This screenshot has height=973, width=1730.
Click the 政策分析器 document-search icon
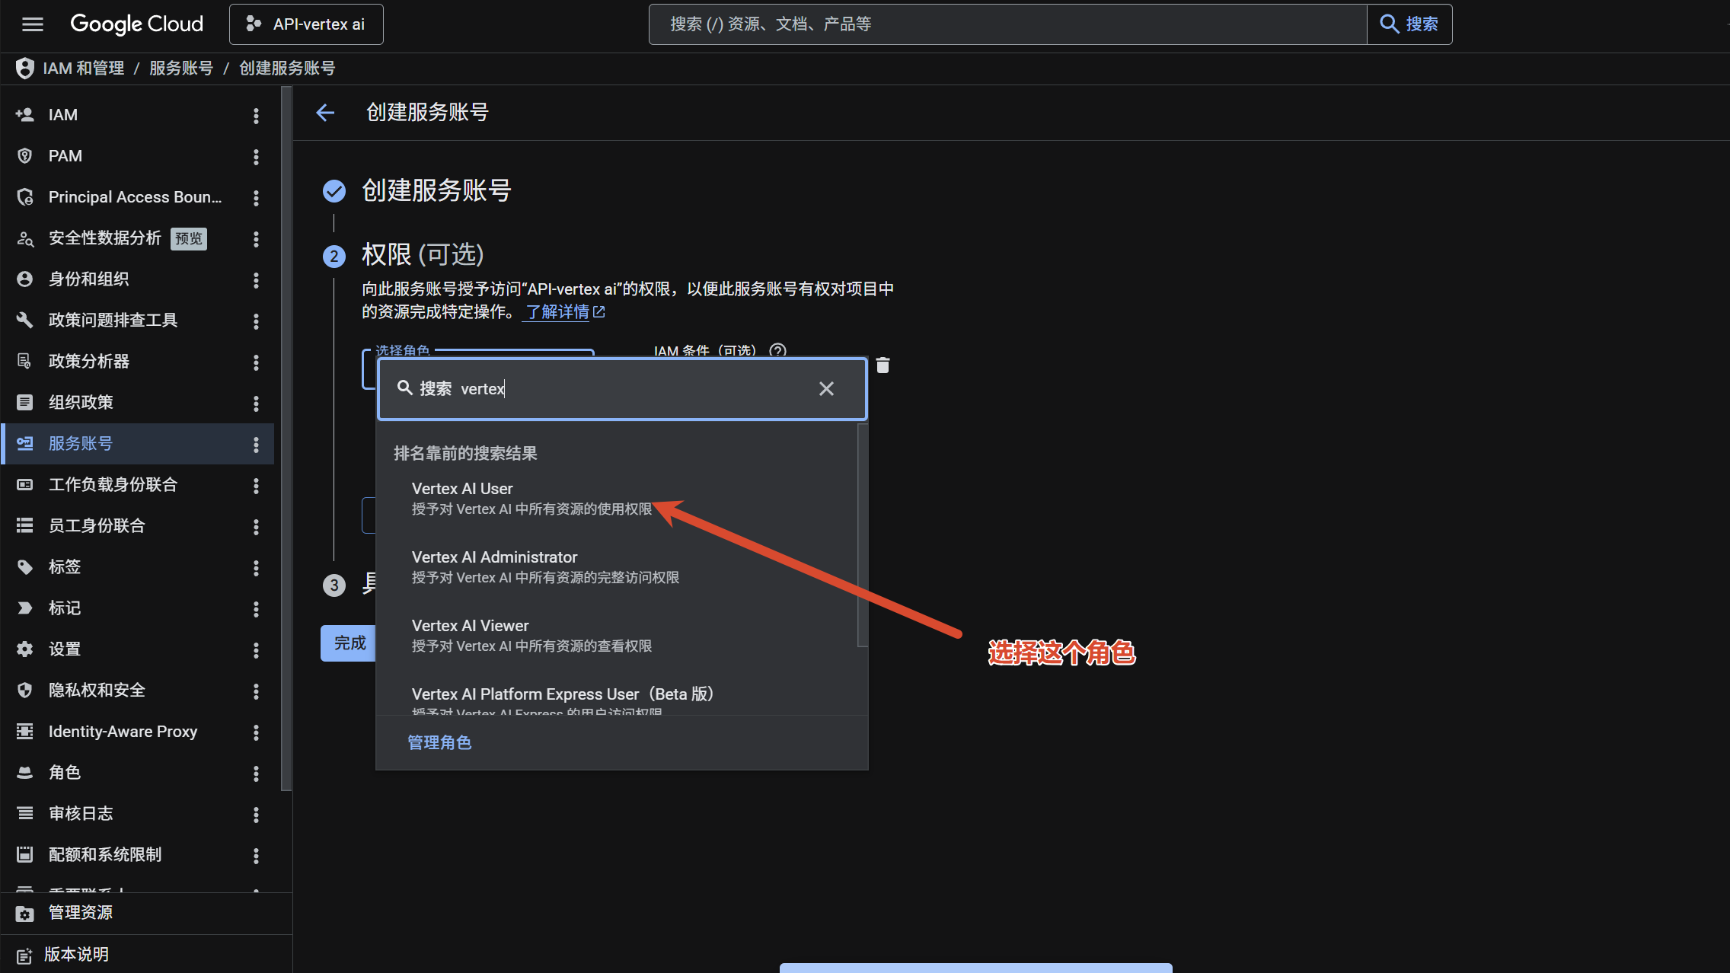[x=25, y=362]
